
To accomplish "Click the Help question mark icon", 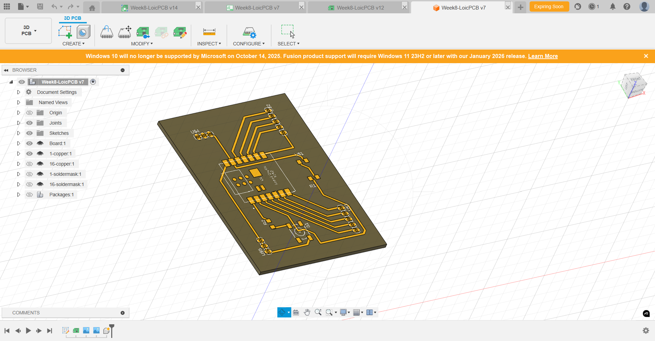I will click(x=627, y=7).
